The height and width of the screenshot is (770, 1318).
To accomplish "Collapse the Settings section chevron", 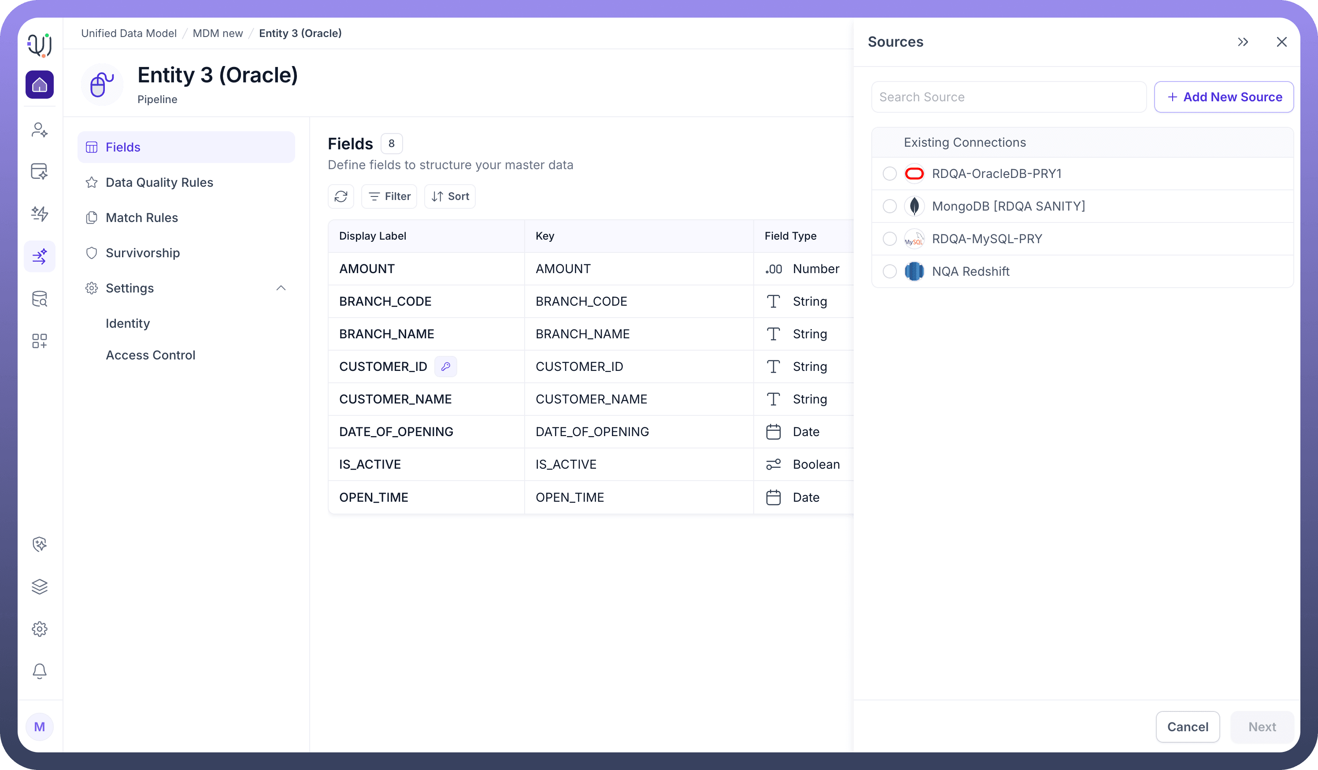I will 281,288.
